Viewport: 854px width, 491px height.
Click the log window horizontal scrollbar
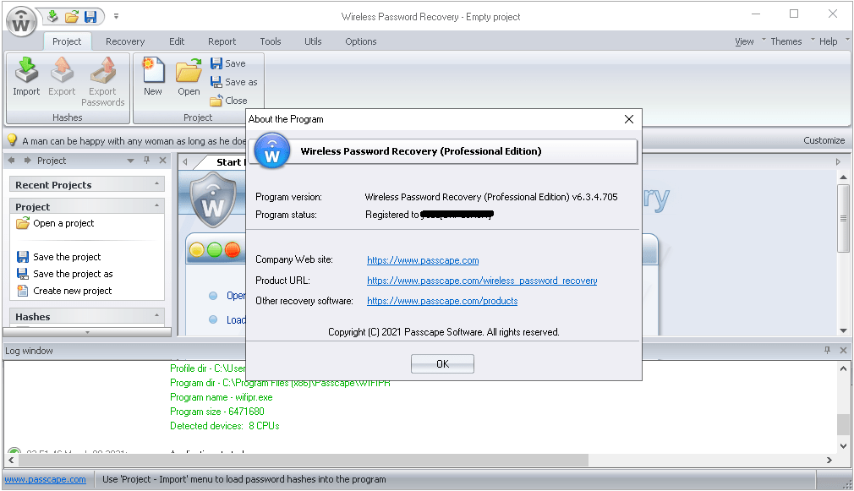pos(304,460)
